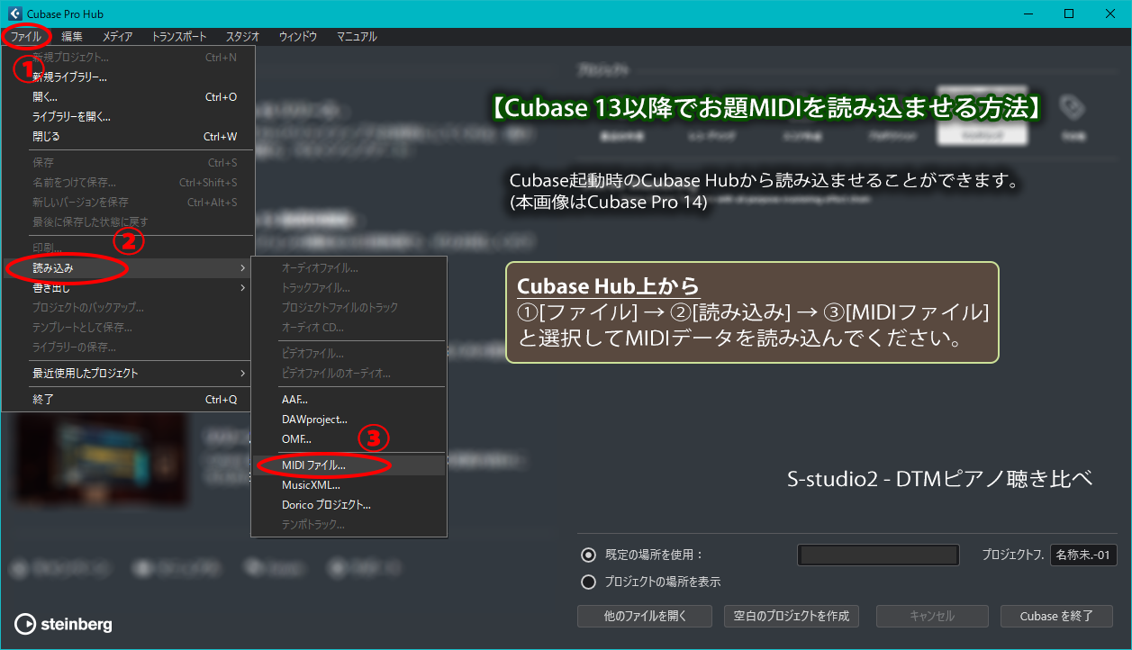Click the empty project location text field
Image resolution: width=1132 pixels, height=650 pixels.
pos(877,555)
